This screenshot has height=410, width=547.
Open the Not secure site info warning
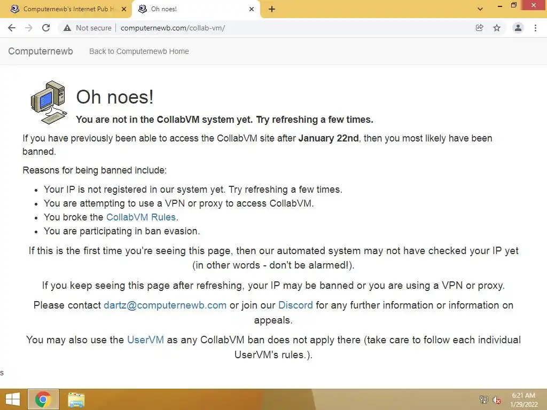(x=87, y=28)
